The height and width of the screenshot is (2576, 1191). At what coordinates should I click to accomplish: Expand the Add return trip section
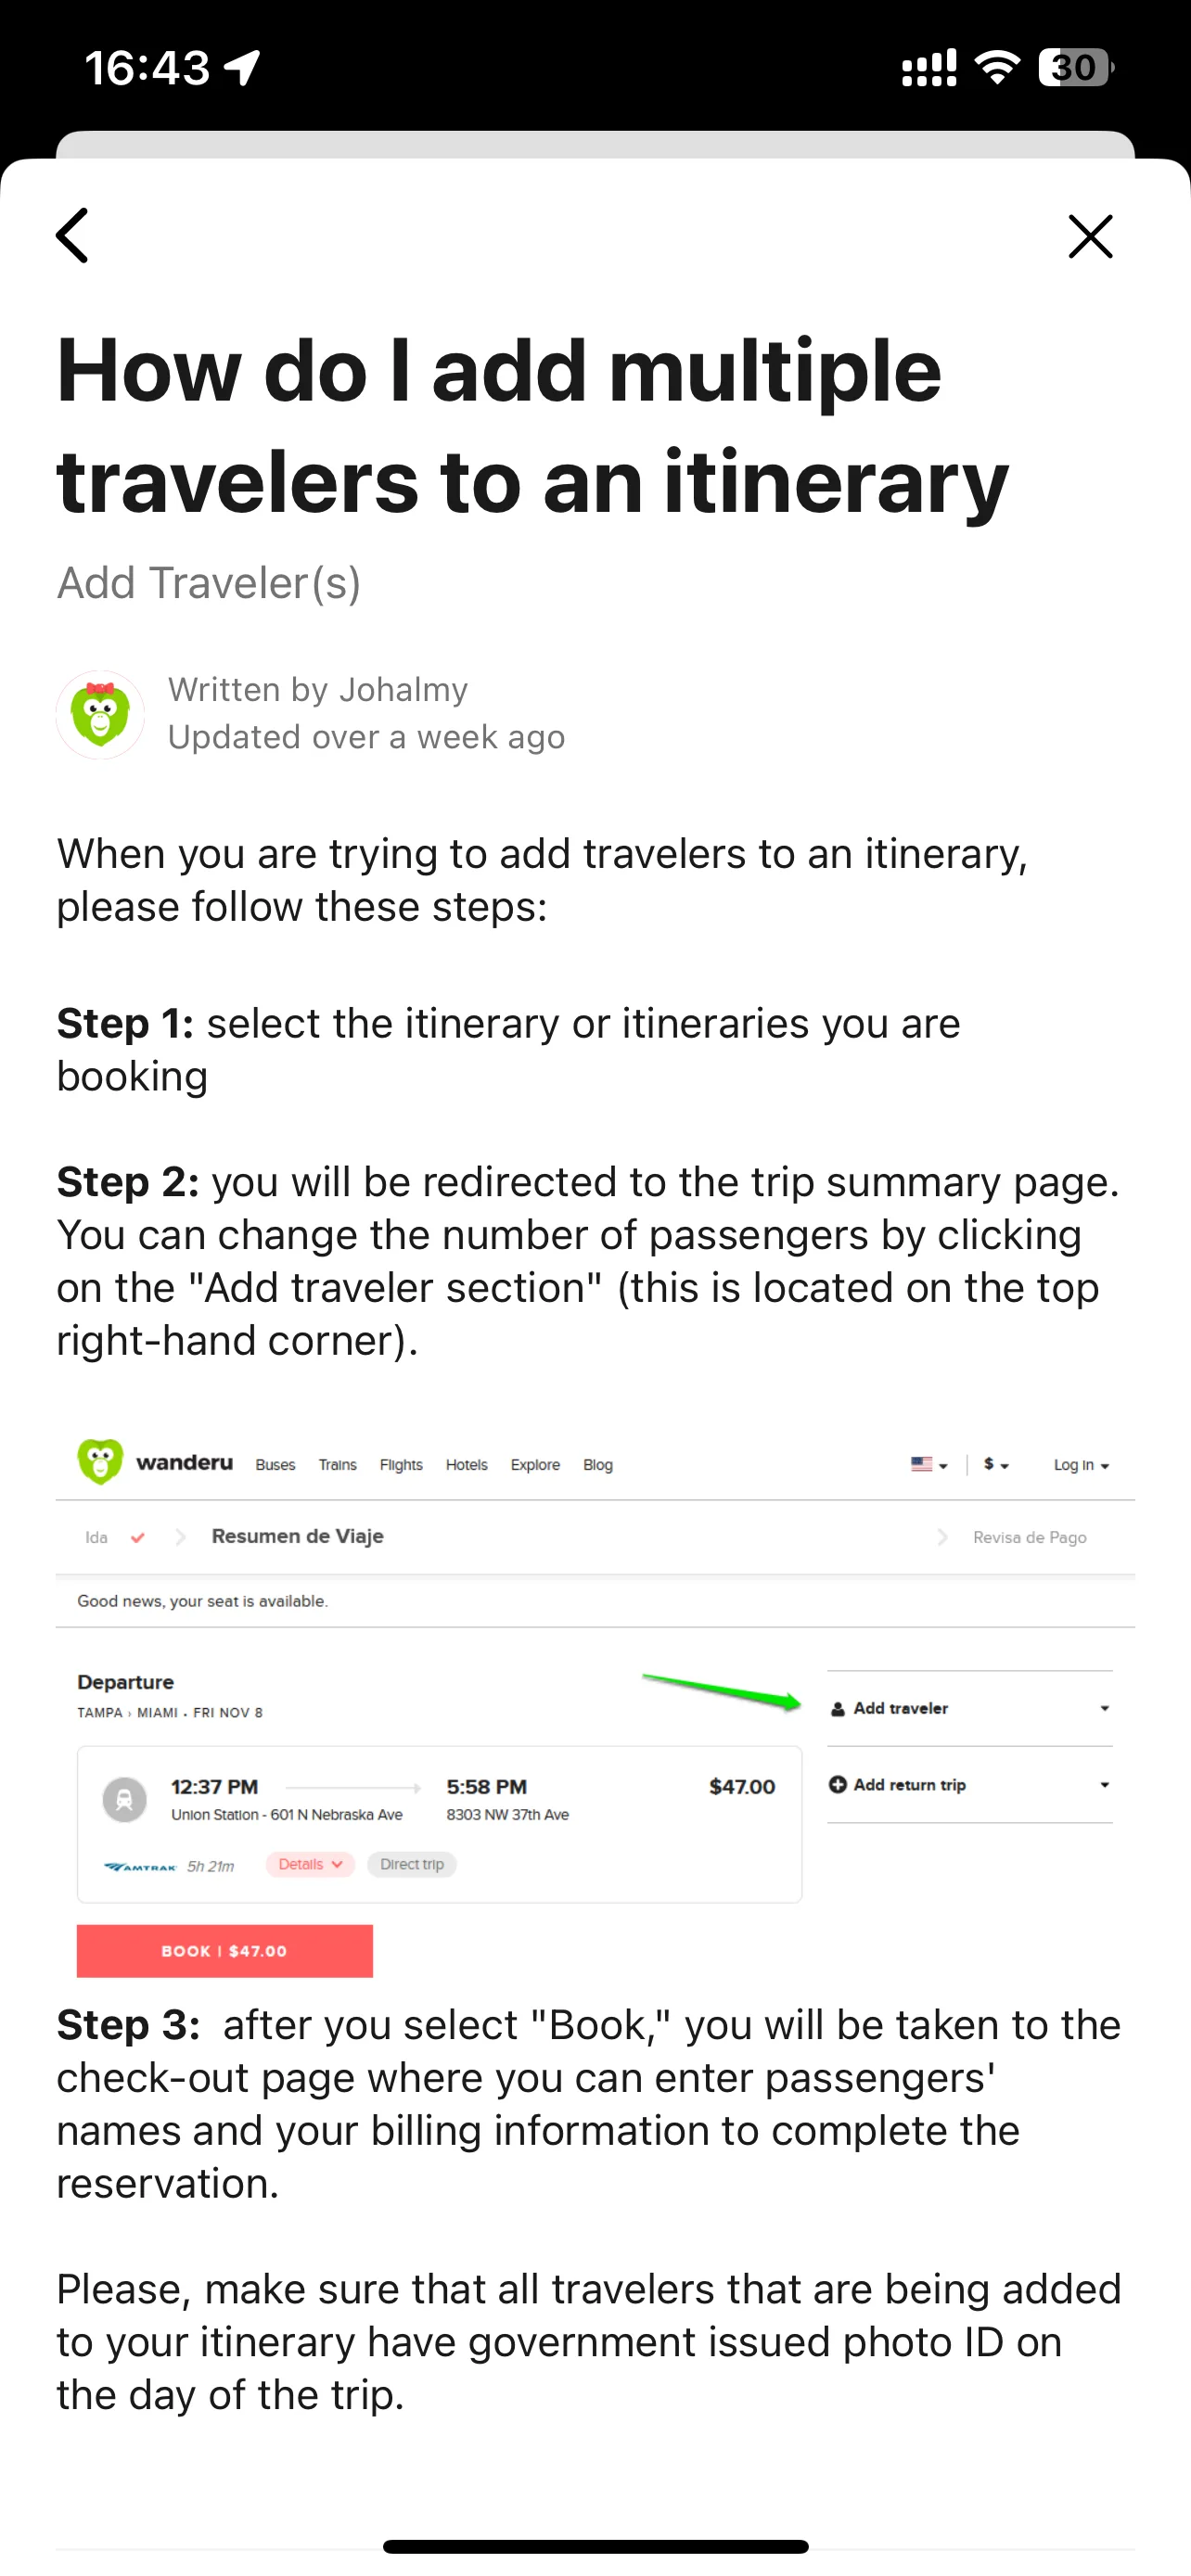[970, 1785]
